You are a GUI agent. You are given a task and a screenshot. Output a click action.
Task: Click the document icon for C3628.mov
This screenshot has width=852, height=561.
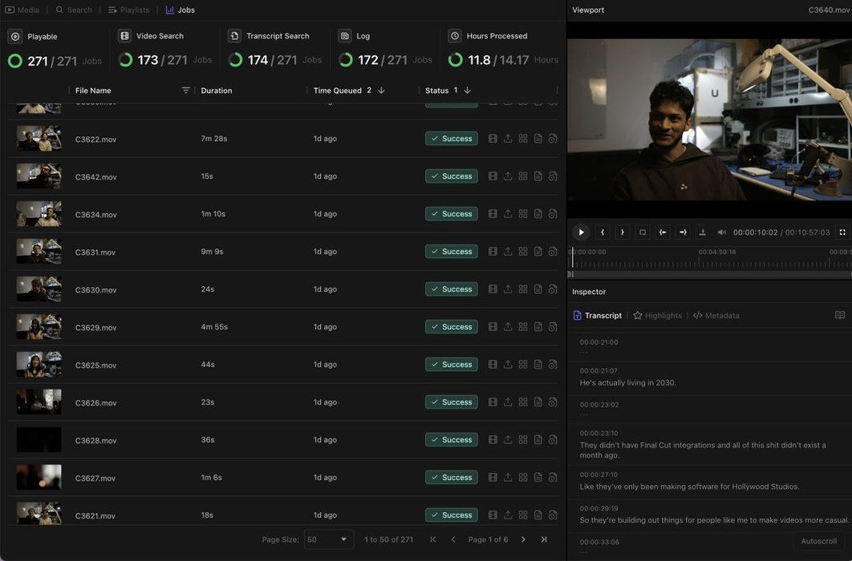538,439
